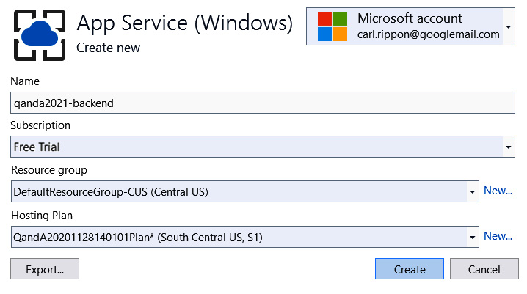
Task: Click New... link next to Hosting Plan
Action: pos(498,236)
